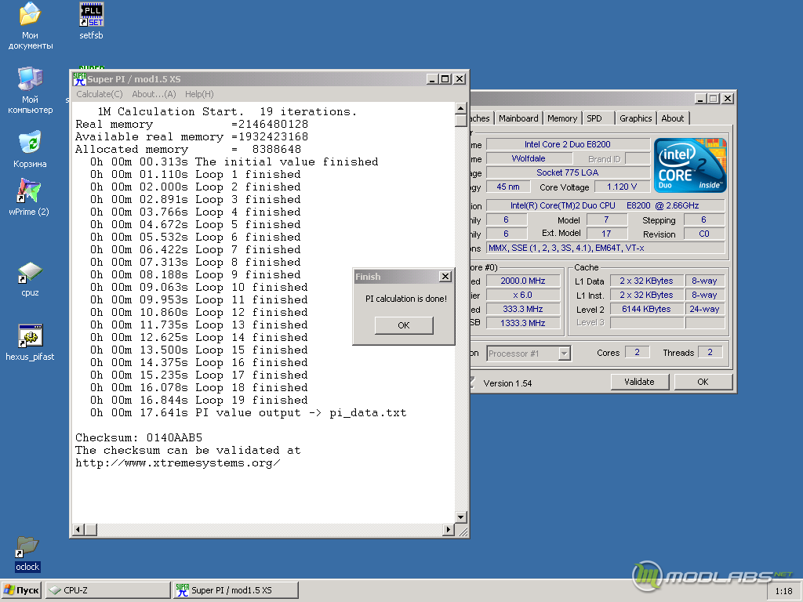Click the 333.3 MHz bus speed value
Screen dimensions: 803x602
tap(522, 309)
